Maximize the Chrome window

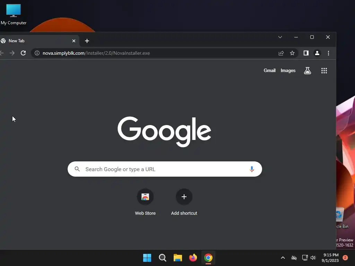pyautogui.click(x=312, y=37)
